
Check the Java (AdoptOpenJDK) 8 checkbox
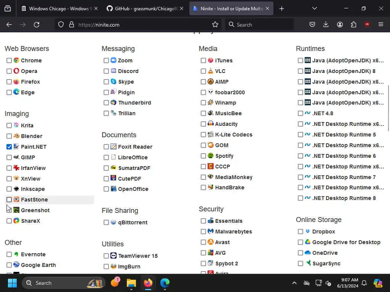300,71
